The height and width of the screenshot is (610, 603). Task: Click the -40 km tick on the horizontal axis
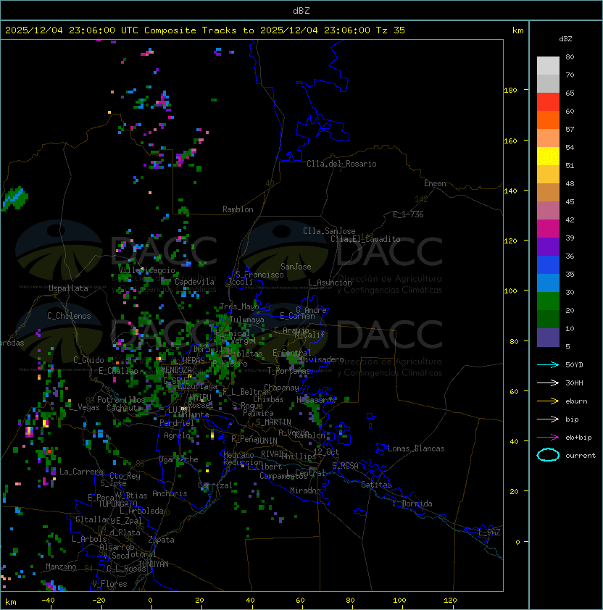(x=48, y=601)
